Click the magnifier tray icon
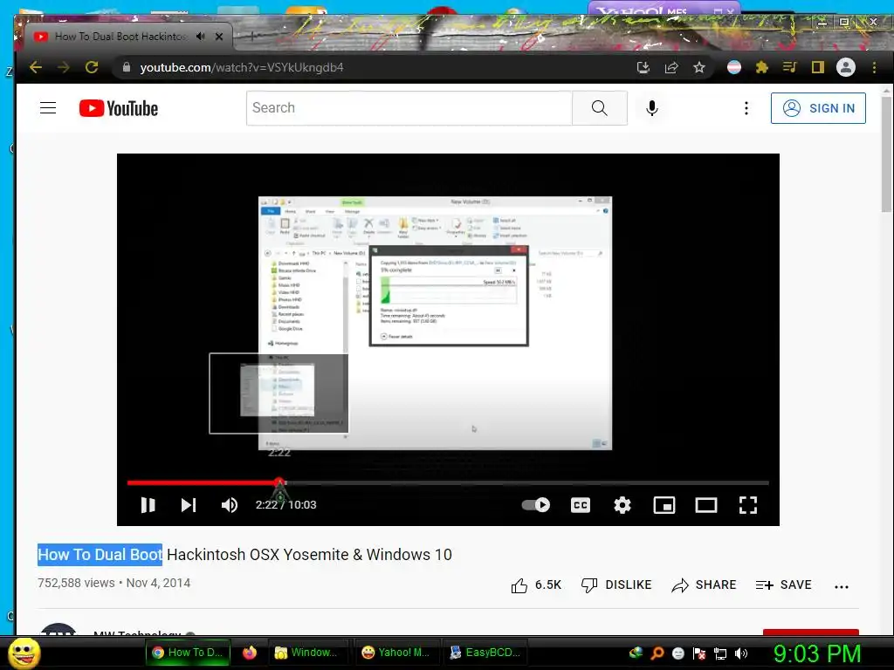 (x=657, y=653)
